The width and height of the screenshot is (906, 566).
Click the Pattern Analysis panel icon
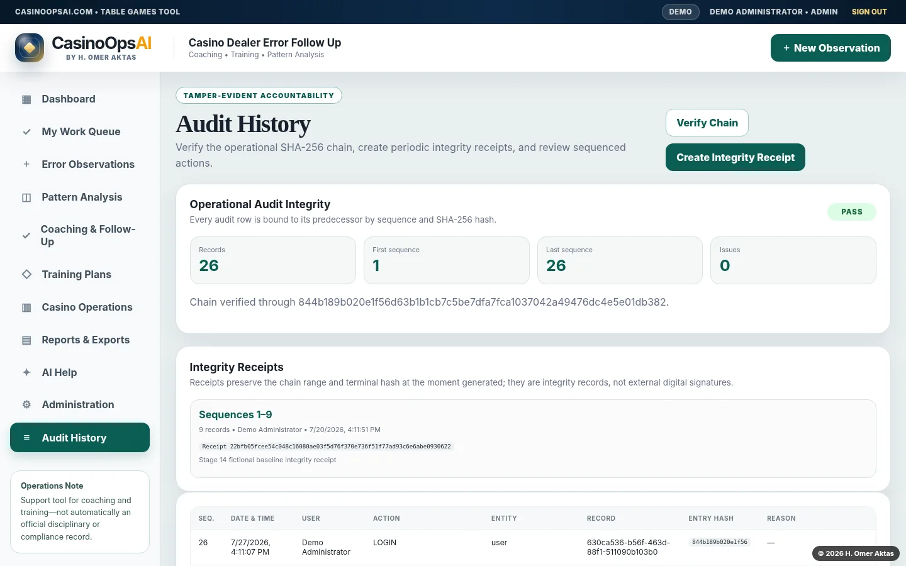point(26,197)
